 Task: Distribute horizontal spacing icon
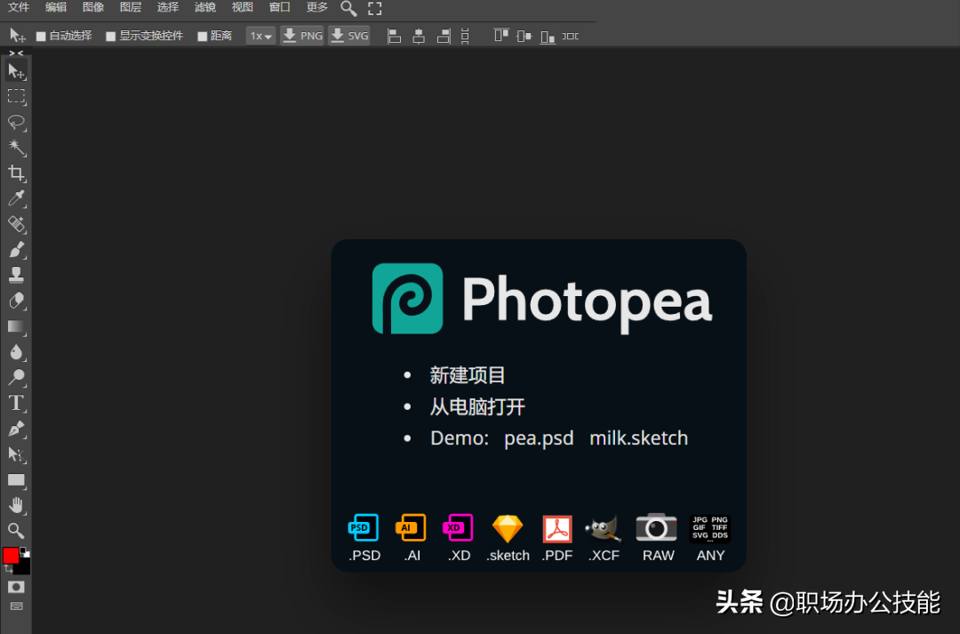tap(570, 36)
